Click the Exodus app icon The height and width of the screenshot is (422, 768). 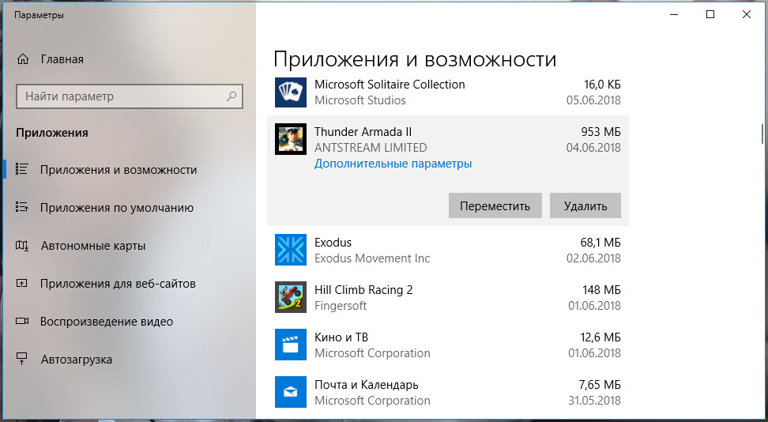point(291,250)
